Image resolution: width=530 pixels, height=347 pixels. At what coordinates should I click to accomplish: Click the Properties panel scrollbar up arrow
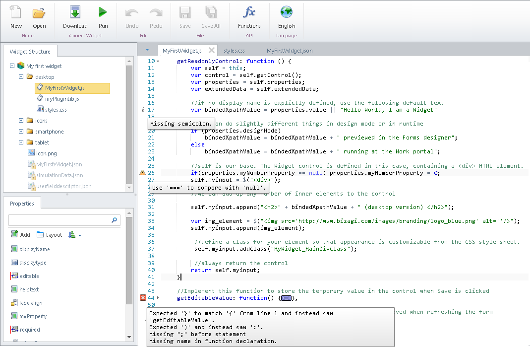(x=129, y=213)
